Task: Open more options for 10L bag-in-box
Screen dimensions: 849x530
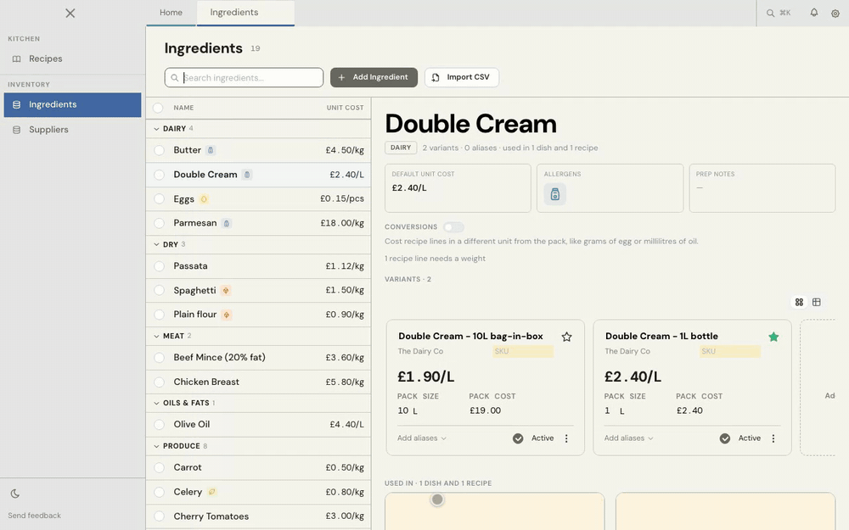Action: coord(566,438)
